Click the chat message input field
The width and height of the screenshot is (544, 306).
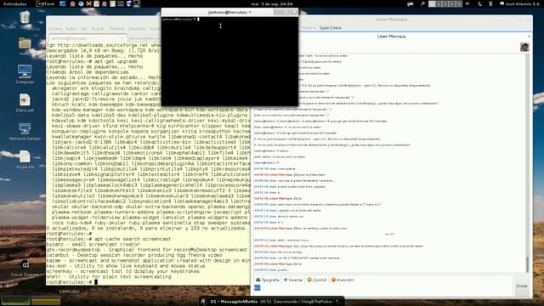[383, 290]
